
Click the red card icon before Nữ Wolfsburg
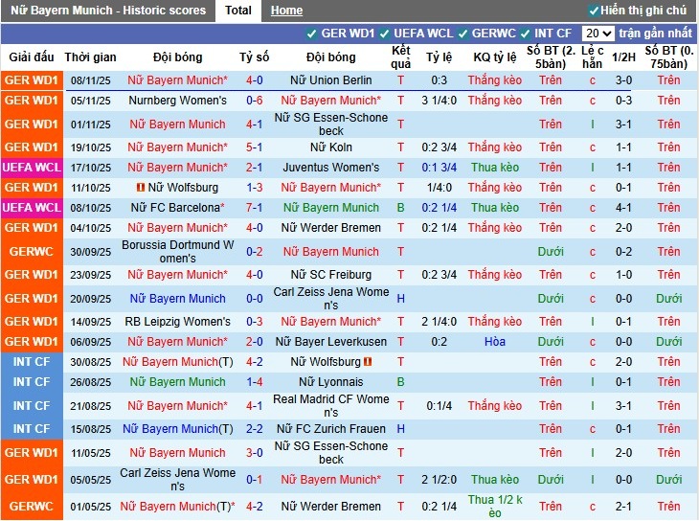coord(140,188)
